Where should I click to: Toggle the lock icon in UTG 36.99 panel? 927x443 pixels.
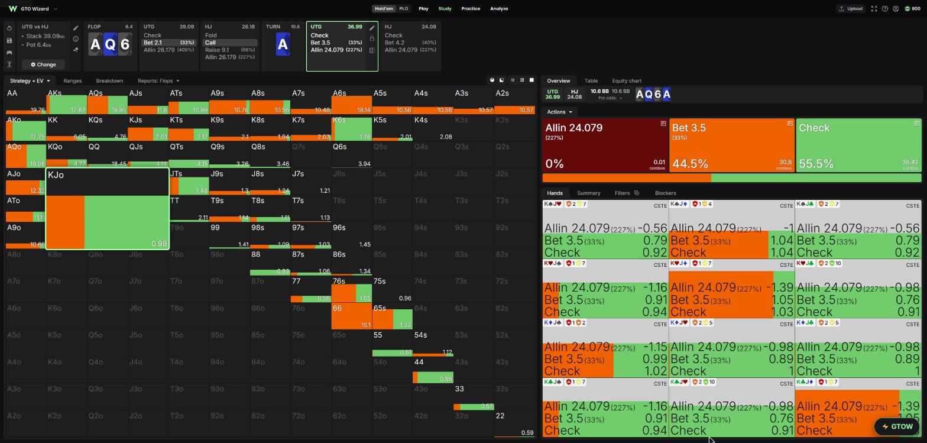[x=372, y=38]
